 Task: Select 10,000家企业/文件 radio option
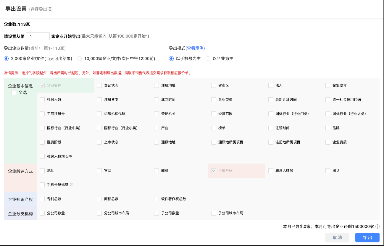tap(79, 59)
